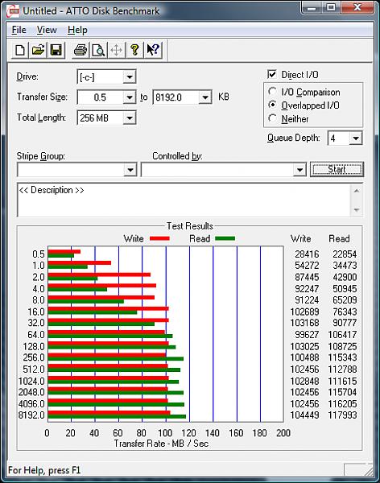Open the File menu
The width and height of the screenshot is (380, 483).
pyautogui.click(x=19, y=30)
